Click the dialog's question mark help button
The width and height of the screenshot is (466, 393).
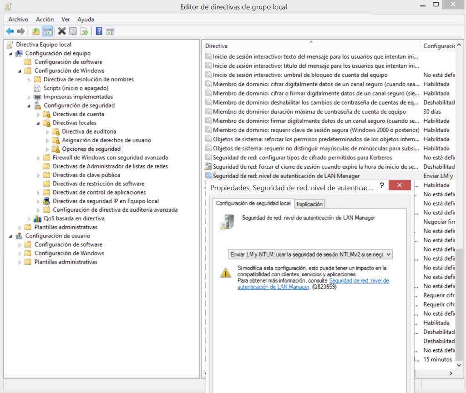point(382,185)
